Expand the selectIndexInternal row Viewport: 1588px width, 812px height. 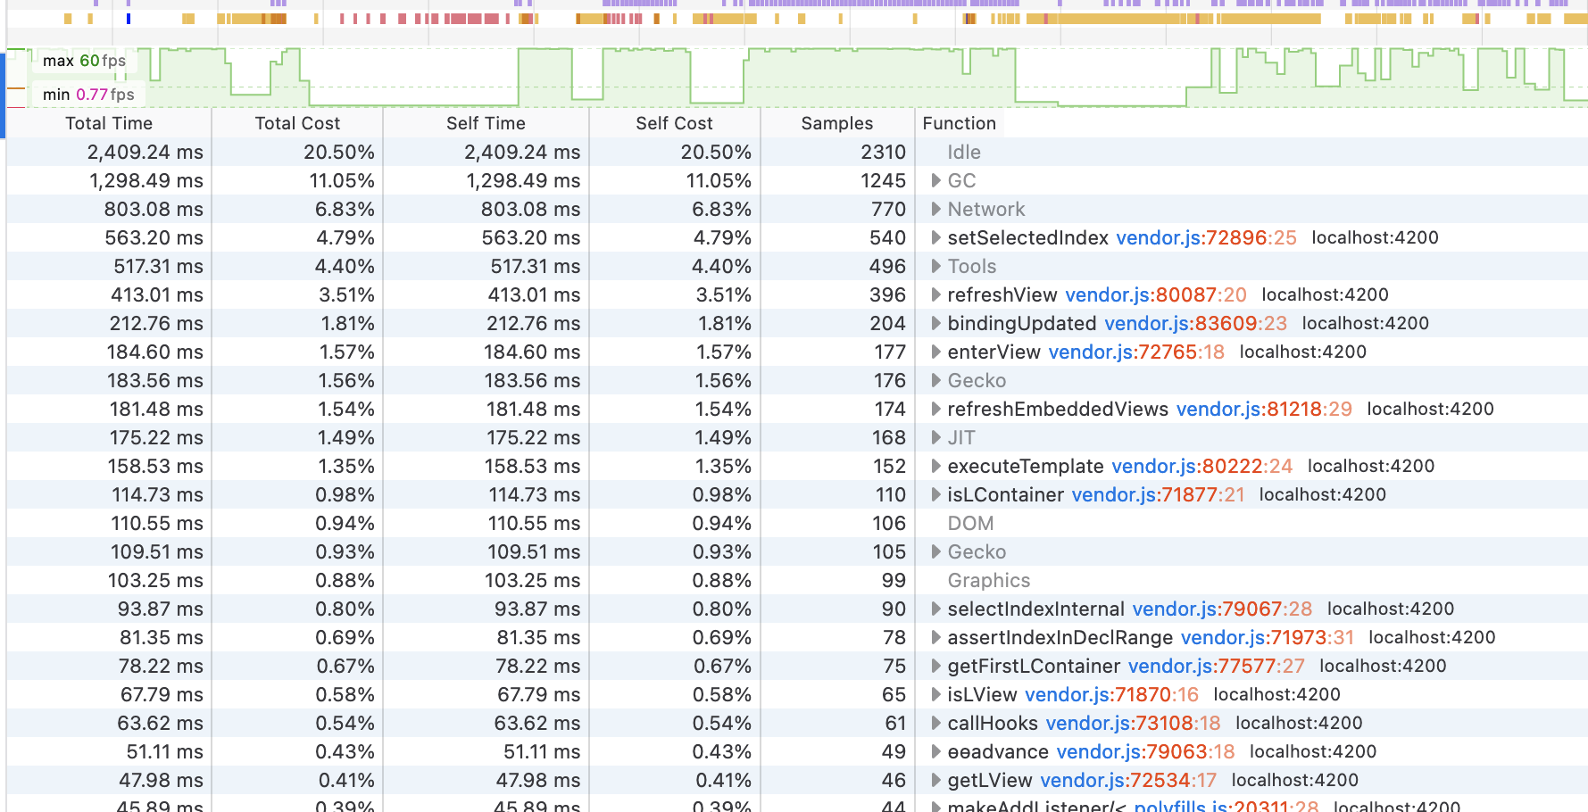point(935,609)
